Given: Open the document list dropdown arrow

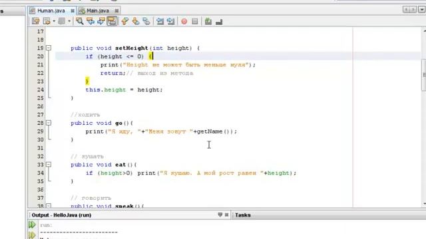Looking at the screenshot, I should point(422,9).
